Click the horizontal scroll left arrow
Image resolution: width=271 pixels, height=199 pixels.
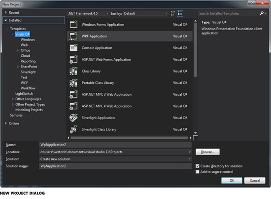coord(68,138)
